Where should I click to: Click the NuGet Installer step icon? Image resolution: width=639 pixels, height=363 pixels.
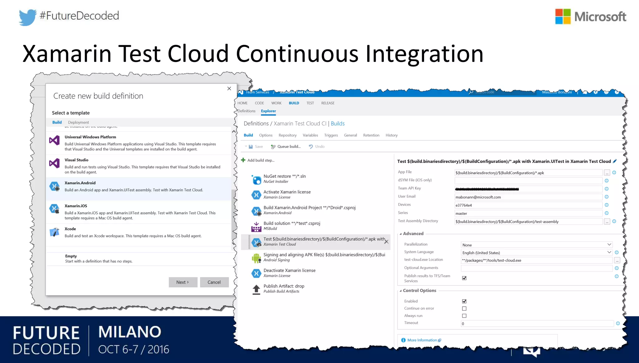tap(256, 179)
